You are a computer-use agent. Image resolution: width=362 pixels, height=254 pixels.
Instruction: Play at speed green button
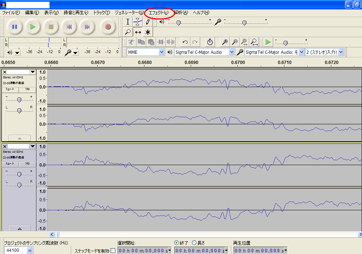(268, 42)
